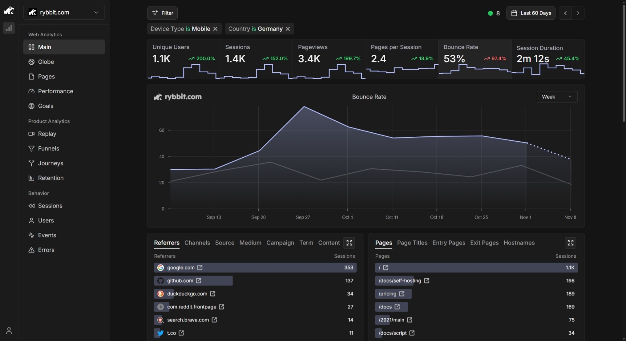The height and width of the screenshot is (341, 626).
Task: Switch to the Entry Pages tab
Action: tap(449, 243)
